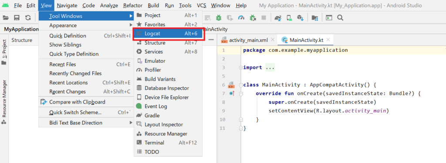446x163 pixels.
Task: Open the File menu
Action: [17, 5]
